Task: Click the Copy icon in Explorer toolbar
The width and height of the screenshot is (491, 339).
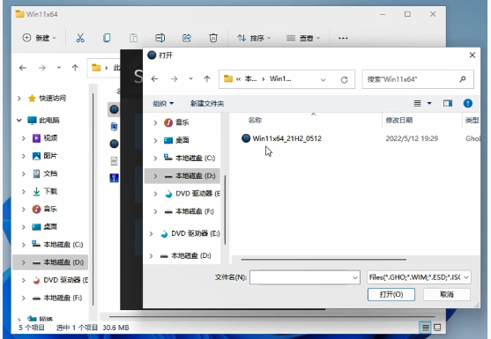Action: pos(107,38)
